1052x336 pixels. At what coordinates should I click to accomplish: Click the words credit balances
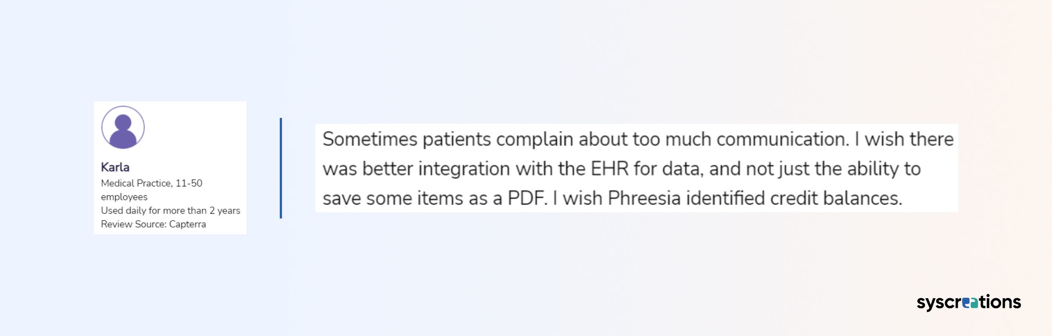pos(836,198)
